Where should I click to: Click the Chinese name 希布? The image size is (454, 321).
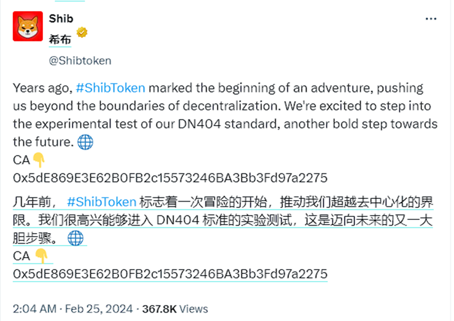click(60, 38)
